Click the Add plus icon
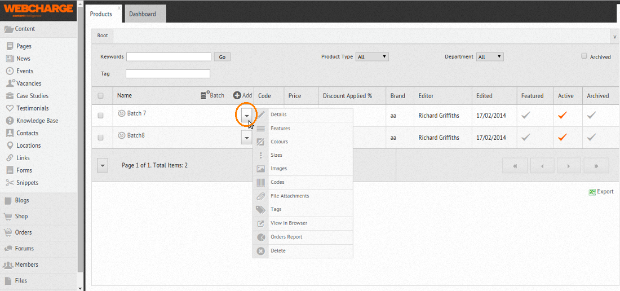 point(237,96)
